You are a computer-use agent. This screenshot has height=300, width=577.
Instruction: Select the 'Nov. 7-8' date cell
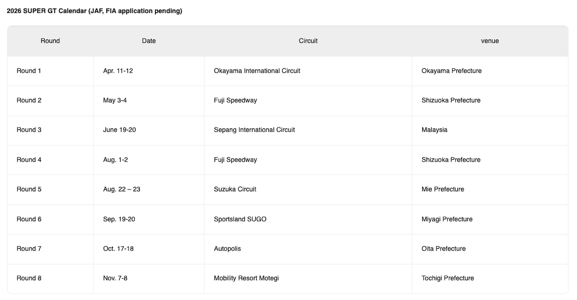tap(149, 278)
